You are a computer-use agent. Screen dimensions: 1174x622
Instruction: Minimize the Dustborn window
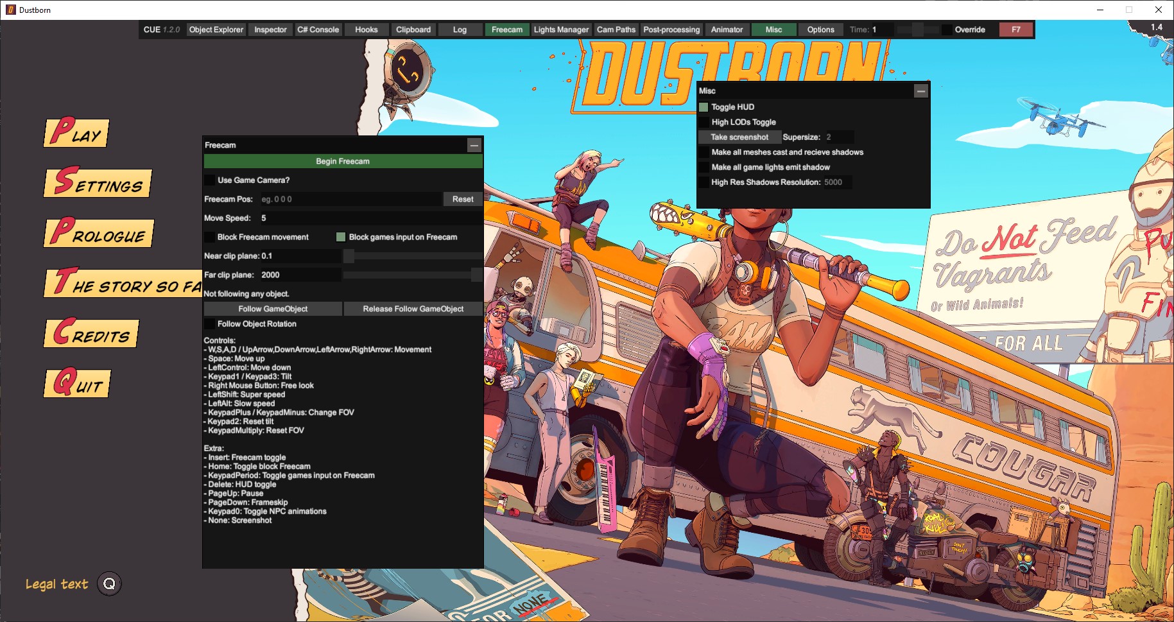coord(1100,10)
